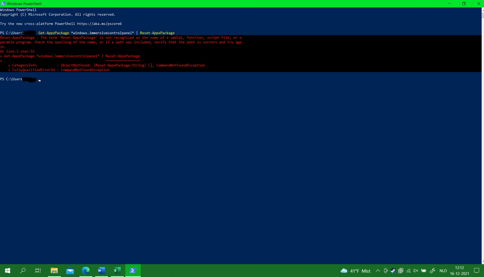The height and width of the screenshot is (277, 484).
Task: Click 'ObjectNotFound' in the CategoryInfo line
Action: (x=75, y=65)
